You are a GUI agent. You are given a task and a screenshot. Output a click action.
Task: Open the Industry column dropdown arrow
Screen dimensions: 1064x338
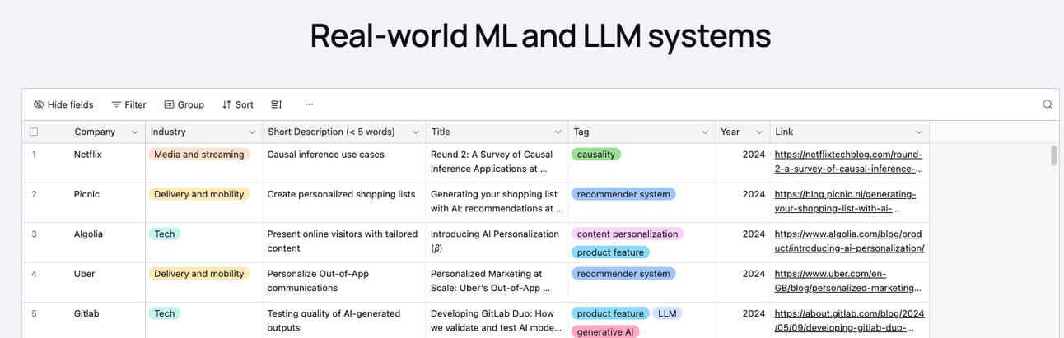click(252, 132)
